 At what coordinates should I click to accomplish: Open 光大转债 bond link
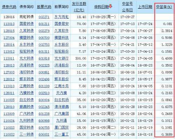pyautogui.click(x=27, y=59)
